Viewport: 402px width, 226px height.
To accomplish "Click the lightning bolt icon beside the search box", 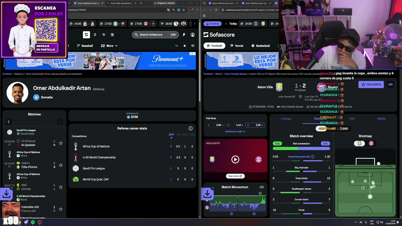I will 184,35.
